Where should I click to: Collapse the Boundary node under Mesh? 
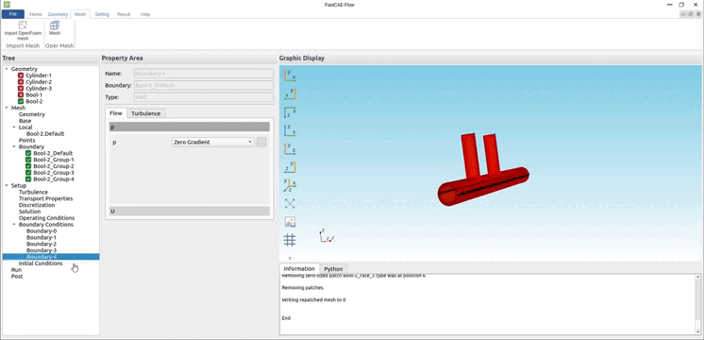[14, 147]
